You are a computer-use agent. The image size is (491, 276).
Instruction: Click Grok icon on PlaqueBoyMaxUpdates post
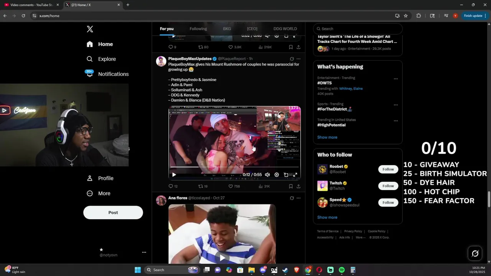coord(292,59)
